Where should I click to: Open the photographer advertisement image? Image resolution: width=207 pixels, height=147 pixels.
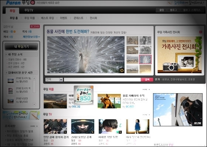(x=178, y=110)
